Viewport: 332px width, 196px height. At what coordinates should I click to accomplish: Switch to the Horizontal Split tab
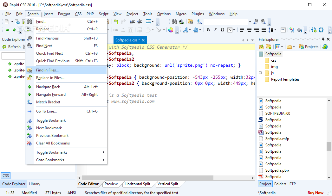(x=137, y=184)
